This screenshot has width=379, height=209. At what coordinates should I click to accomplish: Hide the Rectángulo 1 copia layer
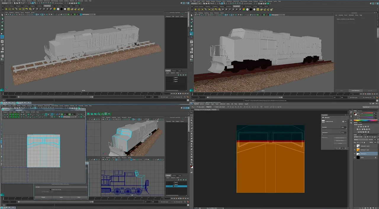[355, 150]
